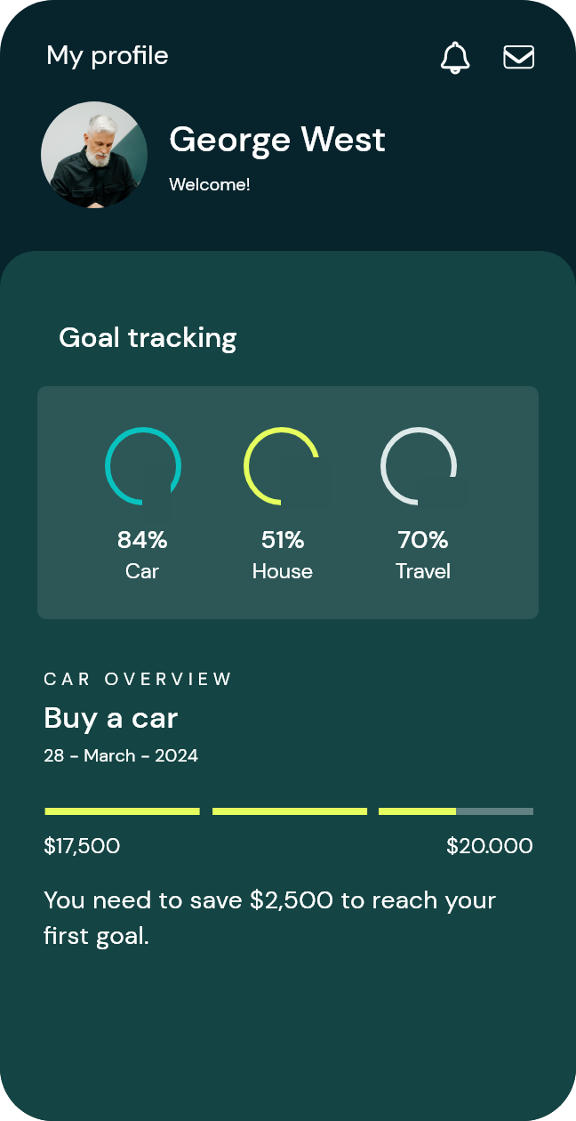Select the teal Car progress ring
Image resolution: width=576 pixels, height=1121 pixels.
pyautogui.click(x=143, y=466)
